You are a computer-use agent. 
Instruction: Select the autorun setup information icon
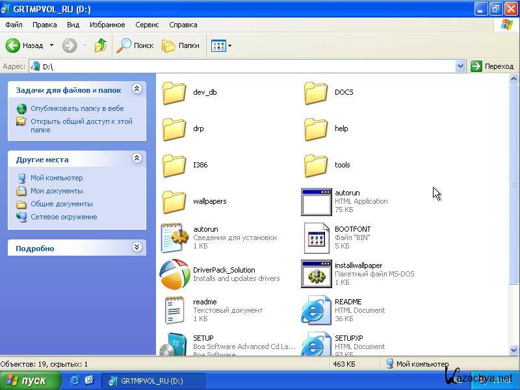[x=175, y=238]
